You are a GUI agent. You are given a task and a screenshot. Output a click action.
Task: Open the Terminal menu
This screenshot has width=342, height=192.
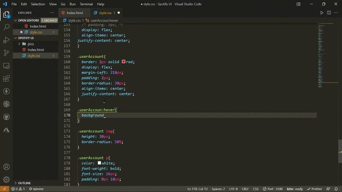(86, 4)
